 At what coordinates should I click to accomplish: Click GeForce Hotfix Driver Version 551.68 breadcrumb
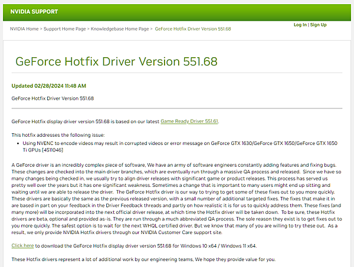pos(193,29)
